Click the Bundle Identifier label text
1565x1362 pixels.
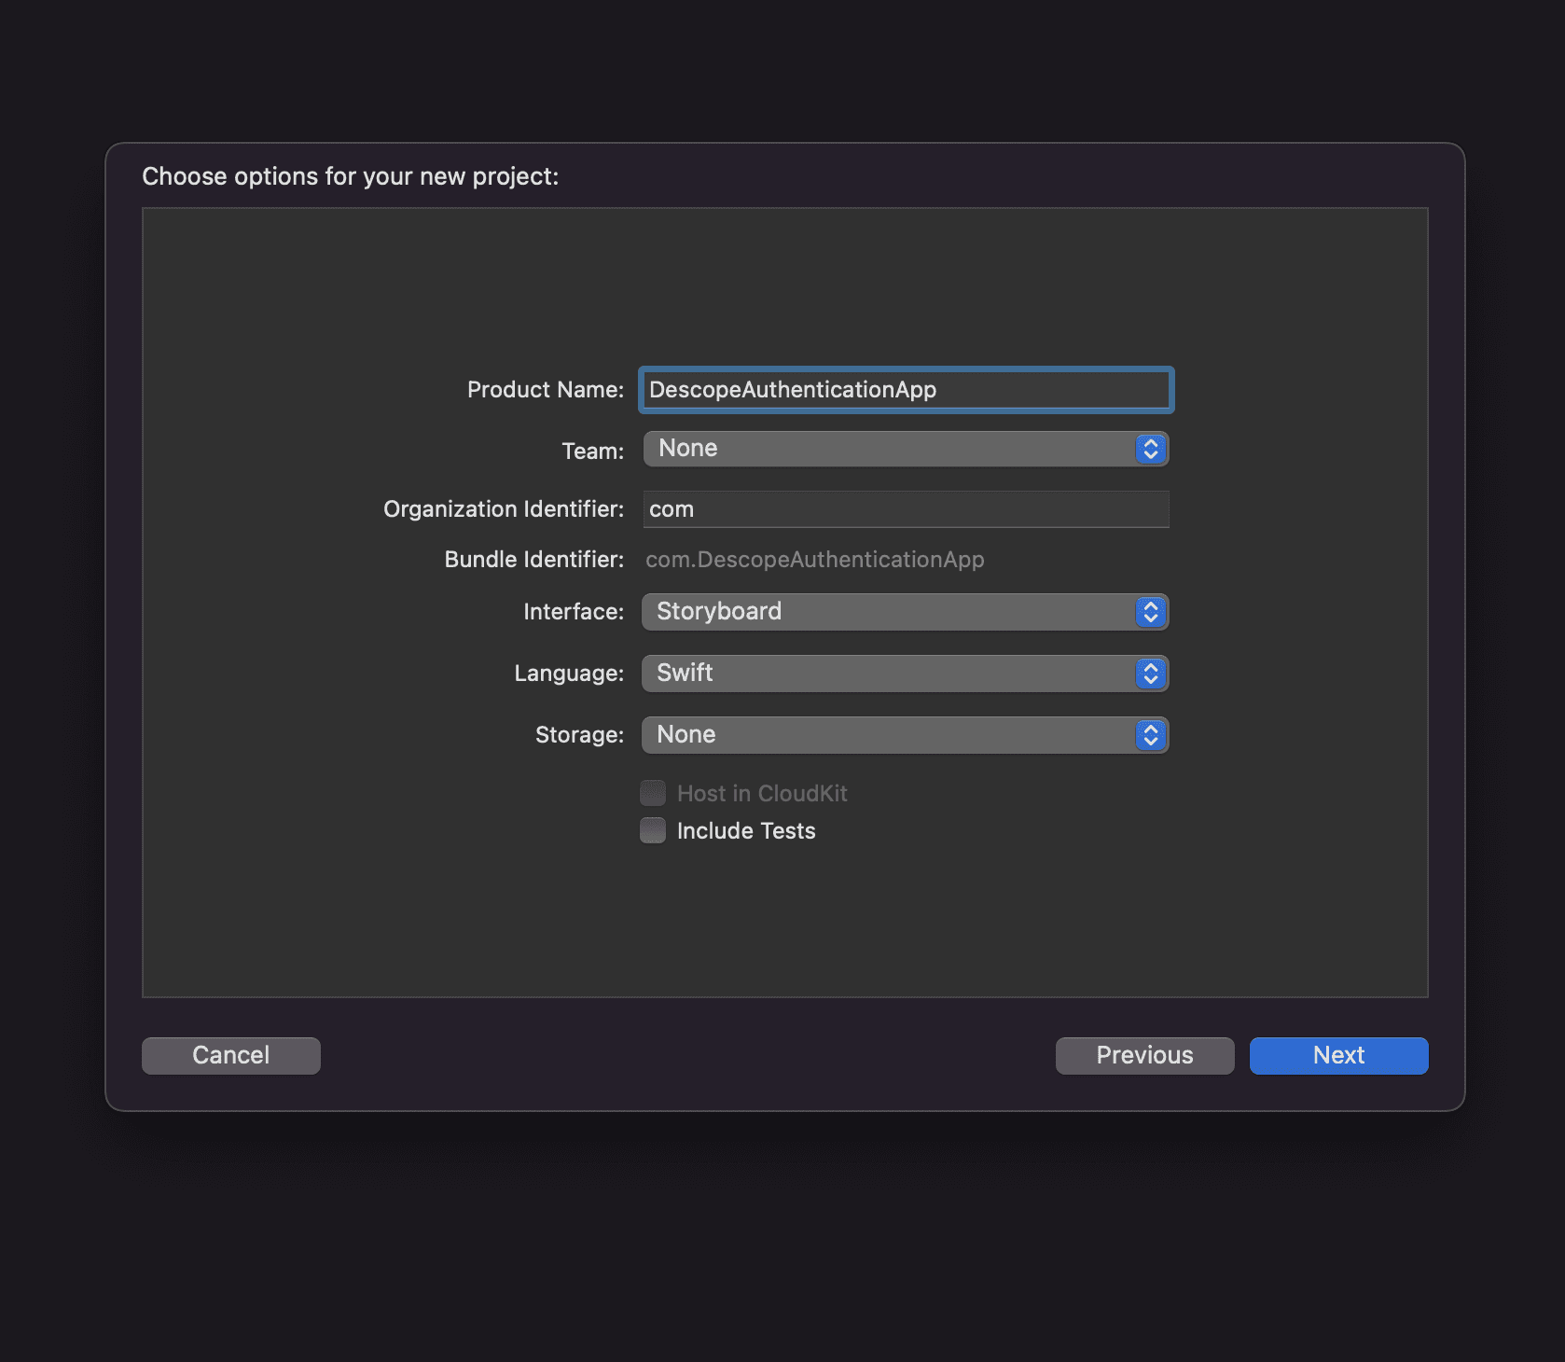coord(533,560)
